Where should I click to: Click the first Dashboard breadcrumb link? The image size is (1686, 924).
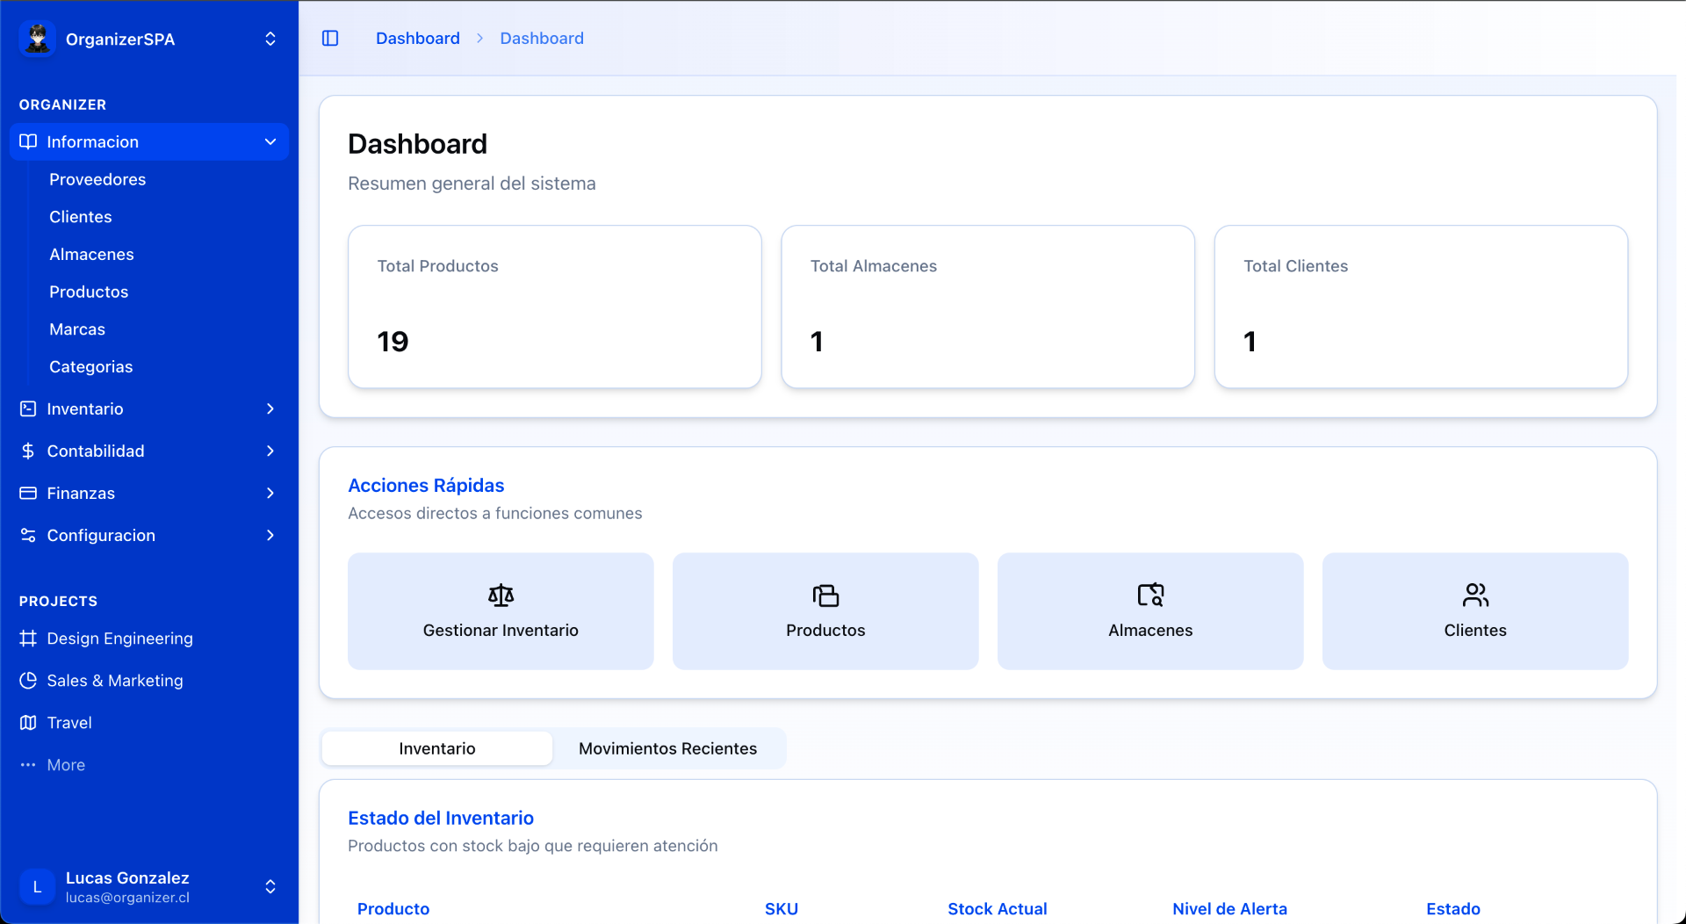418,38
